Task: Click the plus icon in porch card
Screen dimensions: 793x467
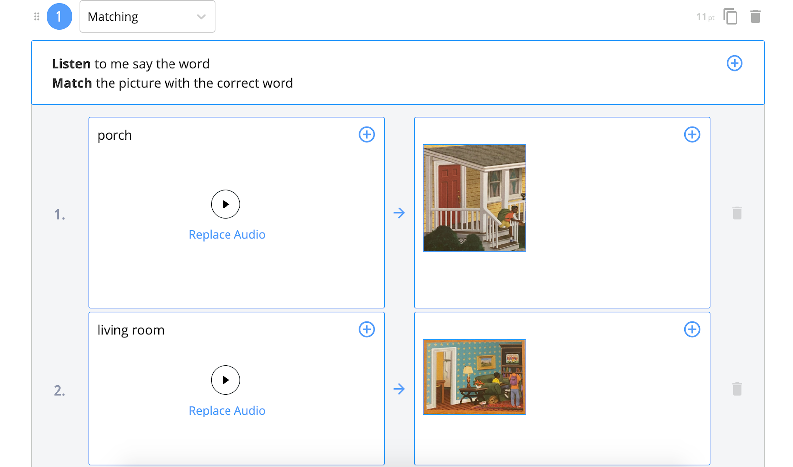Action: (366, 135)
